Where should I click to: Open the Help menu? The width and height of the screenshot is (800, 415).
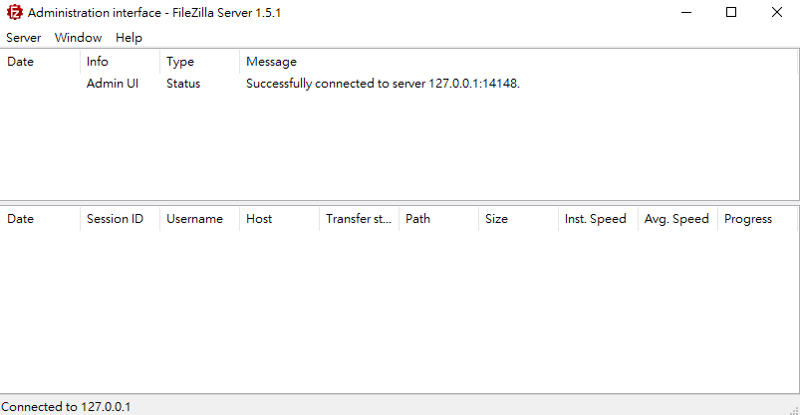tap(129, 37)
